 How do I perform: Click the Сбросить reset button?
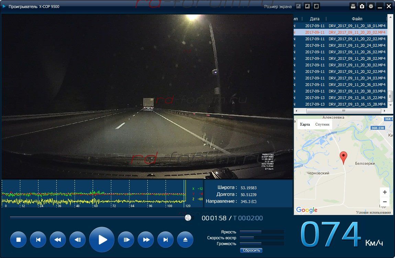(251, 250)
